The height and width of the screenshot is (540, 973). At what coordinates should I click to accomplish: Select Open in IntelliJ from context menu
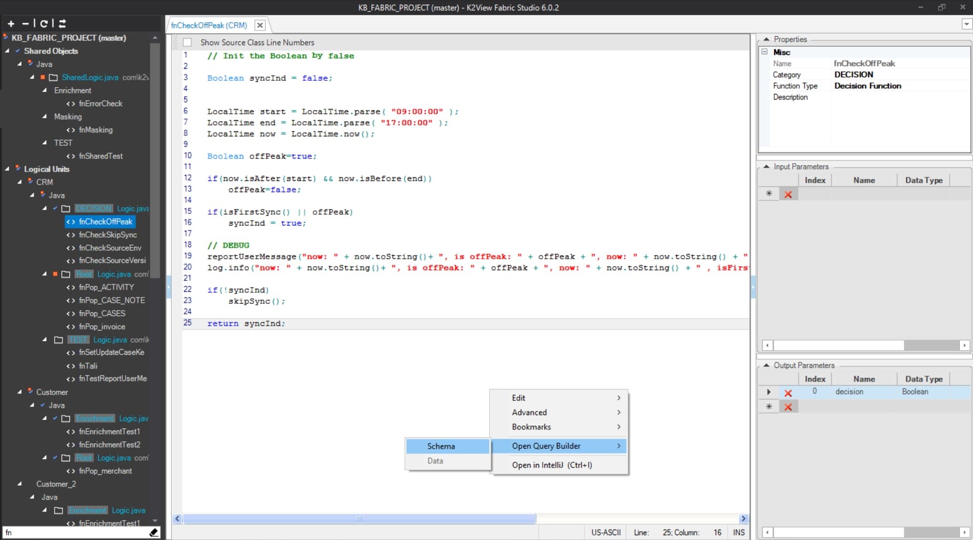(552, 465)
